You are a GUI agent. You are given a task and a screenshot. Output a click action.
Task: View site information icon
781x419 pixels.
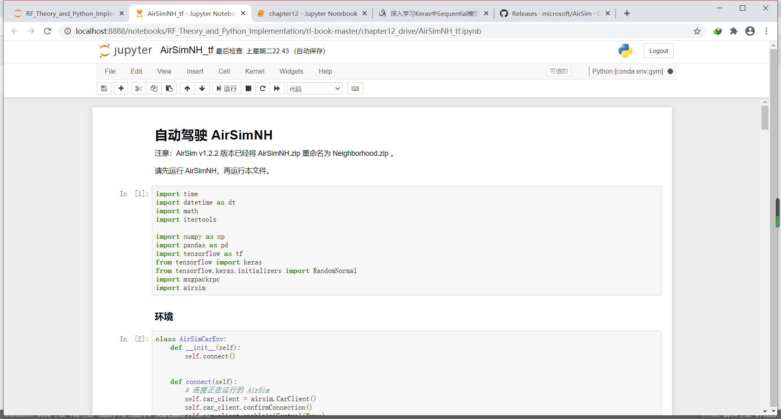click(68, 31)
